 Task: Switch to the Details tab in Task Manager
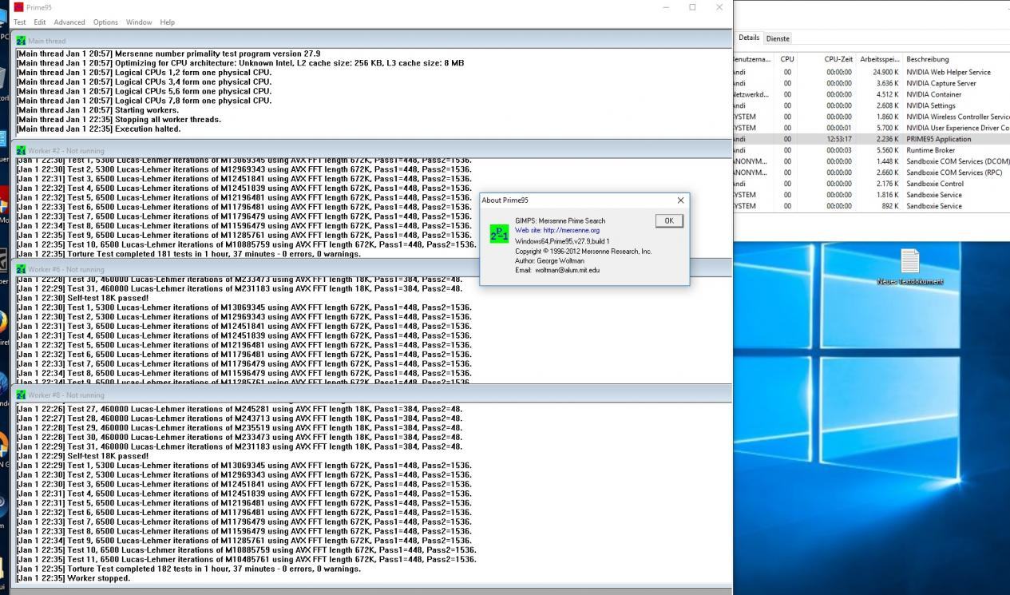(749, 38)
